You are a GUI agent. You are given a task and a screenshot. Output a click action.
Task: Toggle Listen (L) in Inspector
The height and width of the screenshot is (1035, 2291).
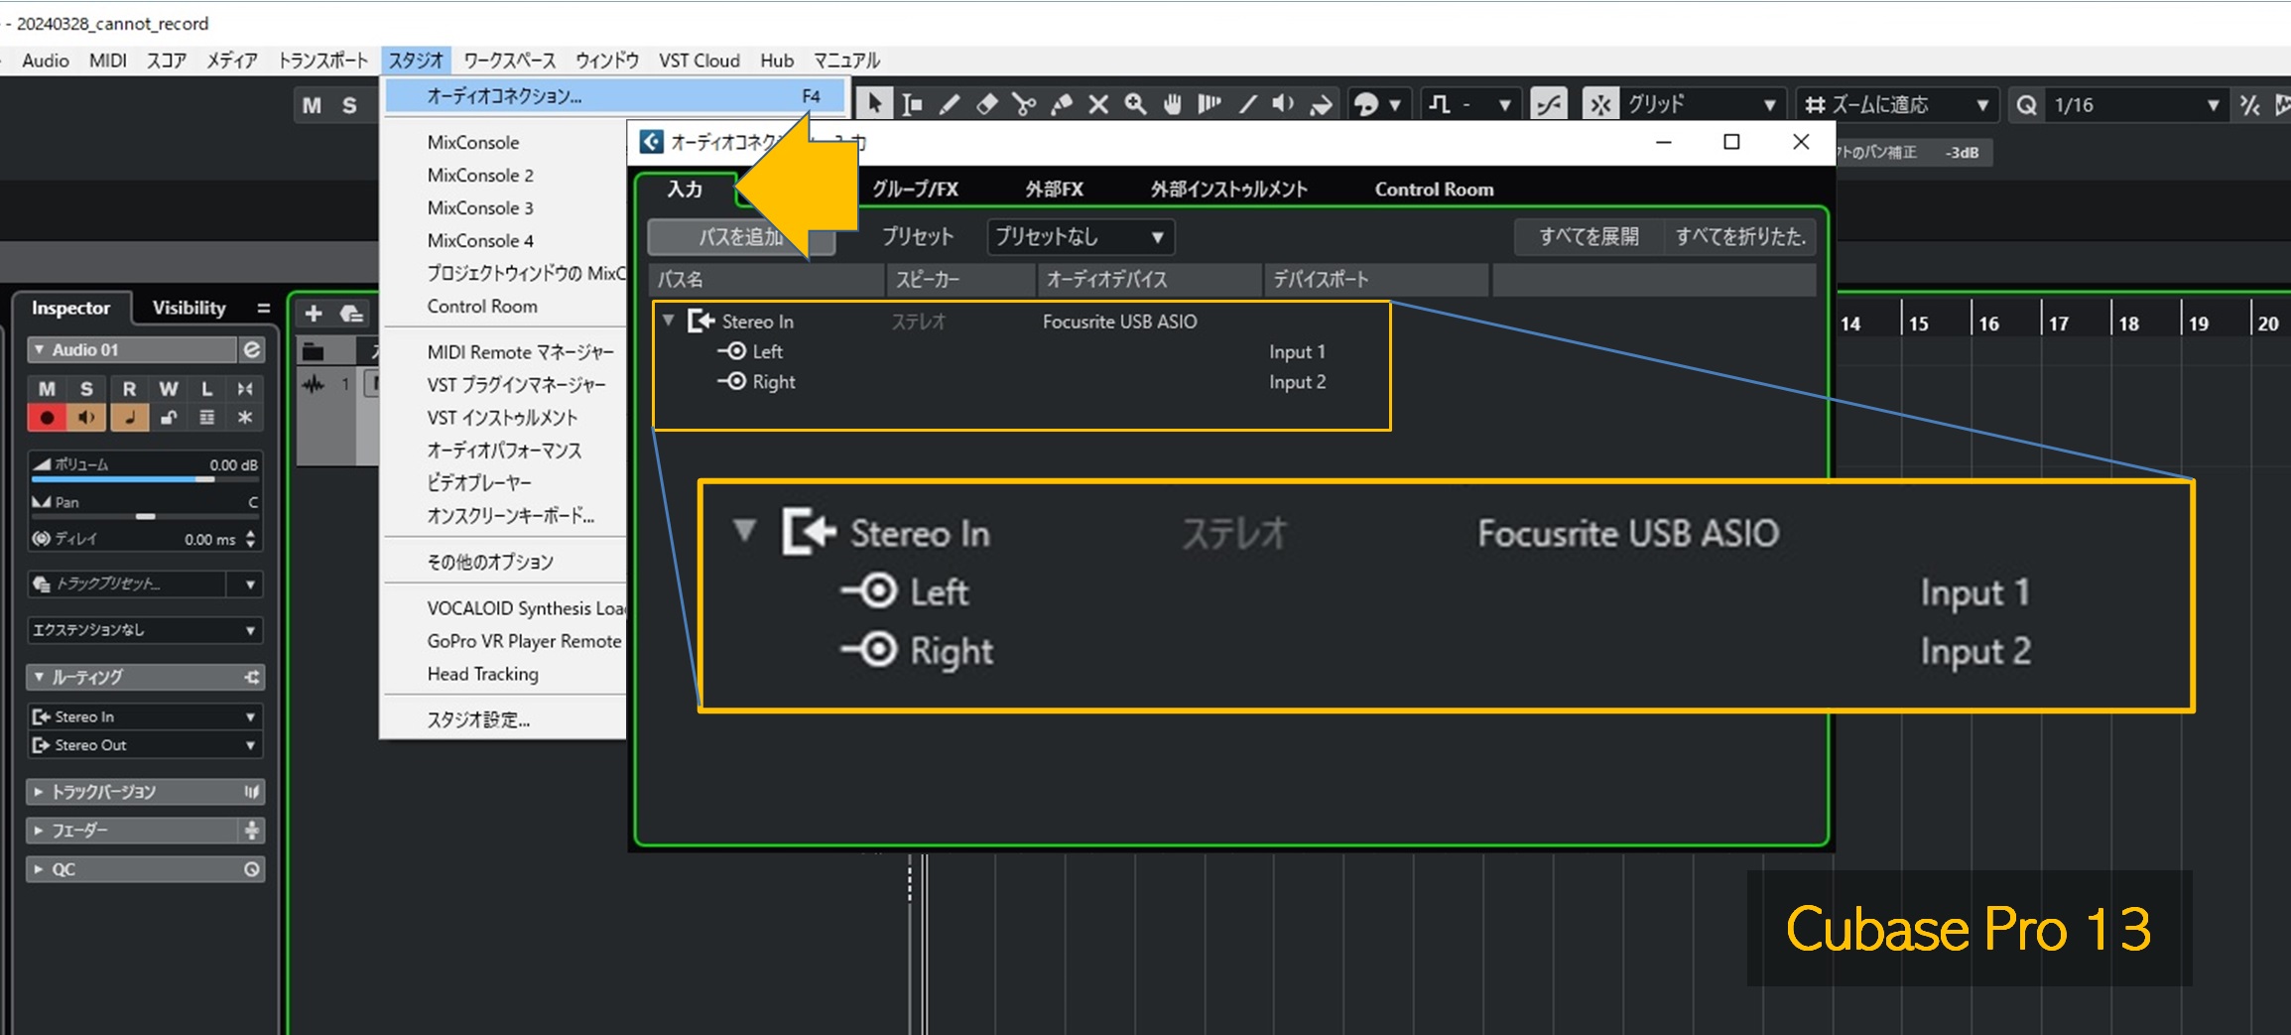(206, 389)
